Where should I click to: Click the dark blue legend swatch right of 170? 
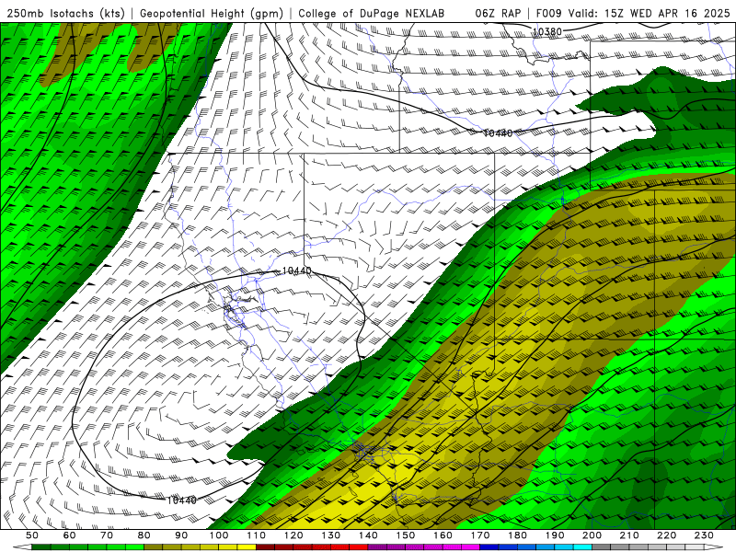[x=489, y=547]
